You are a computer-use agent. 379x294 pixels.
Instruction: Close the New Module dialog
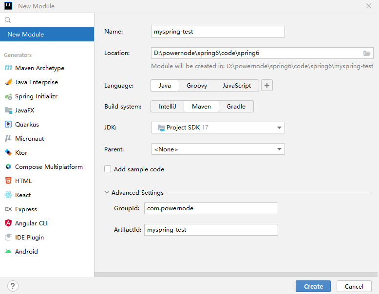tap(369, 6)
